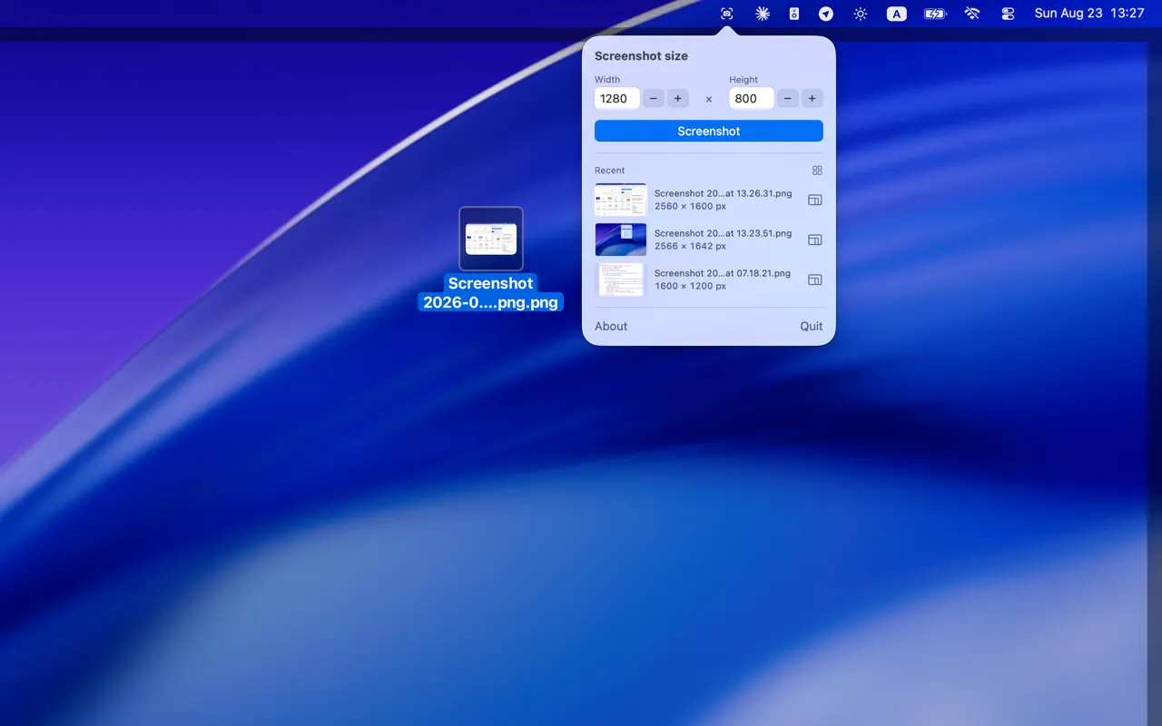Decrease the width with minus button
Viewport: 1162px width, 726px height.
click(654, 98)
